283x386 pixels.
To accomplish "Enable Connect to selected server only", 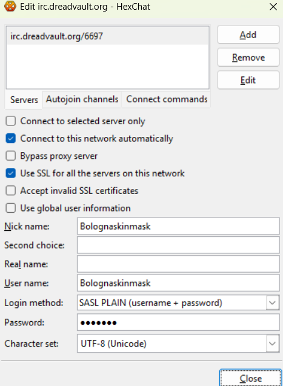I will click(10, 121).
